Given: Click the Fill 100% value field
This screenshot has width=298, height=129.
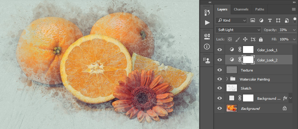Looking at the screenshot, I should [x=285, y=39].
